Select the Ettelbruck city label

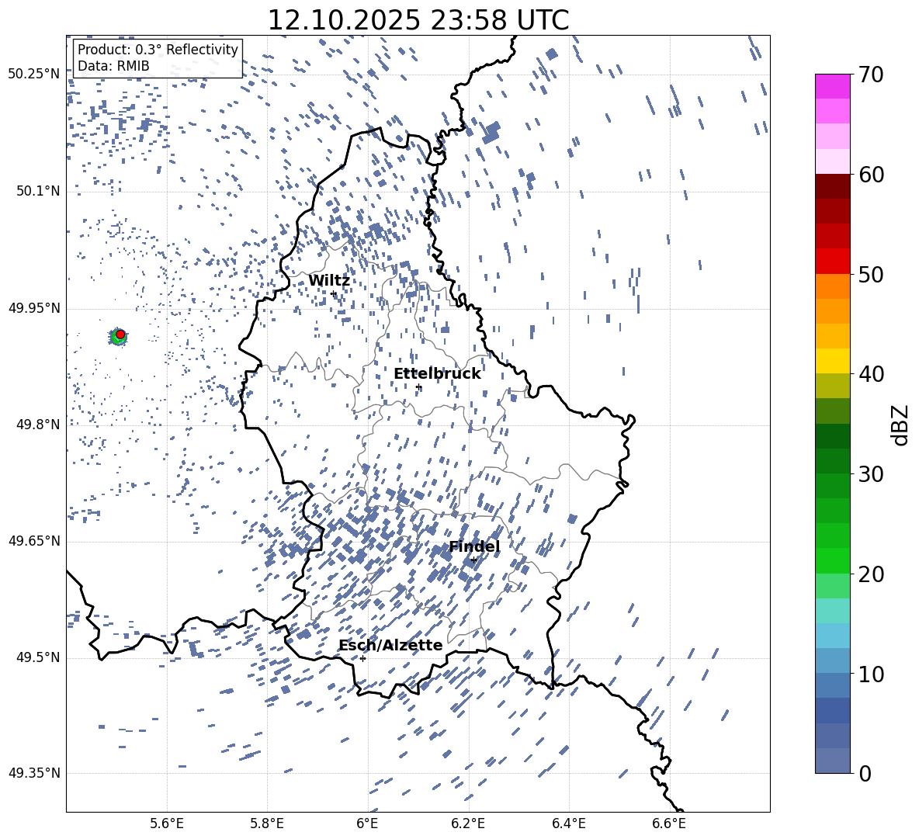pyautogui.click(x=437, y=373)
